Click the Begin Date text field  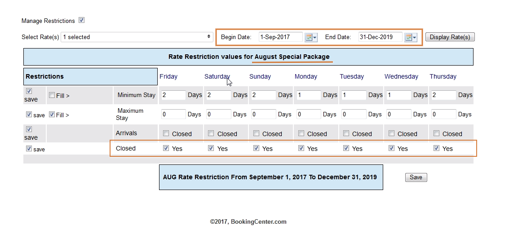pos(280,37)
